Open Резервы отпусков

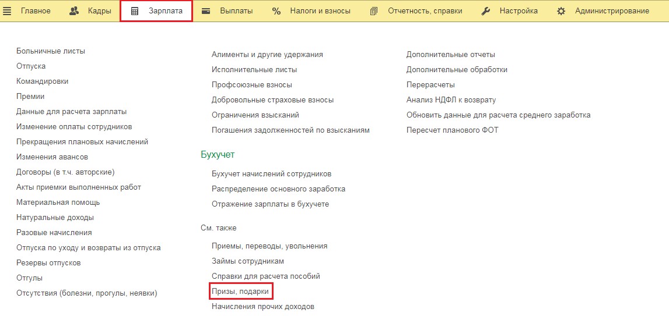click(48, 263)
